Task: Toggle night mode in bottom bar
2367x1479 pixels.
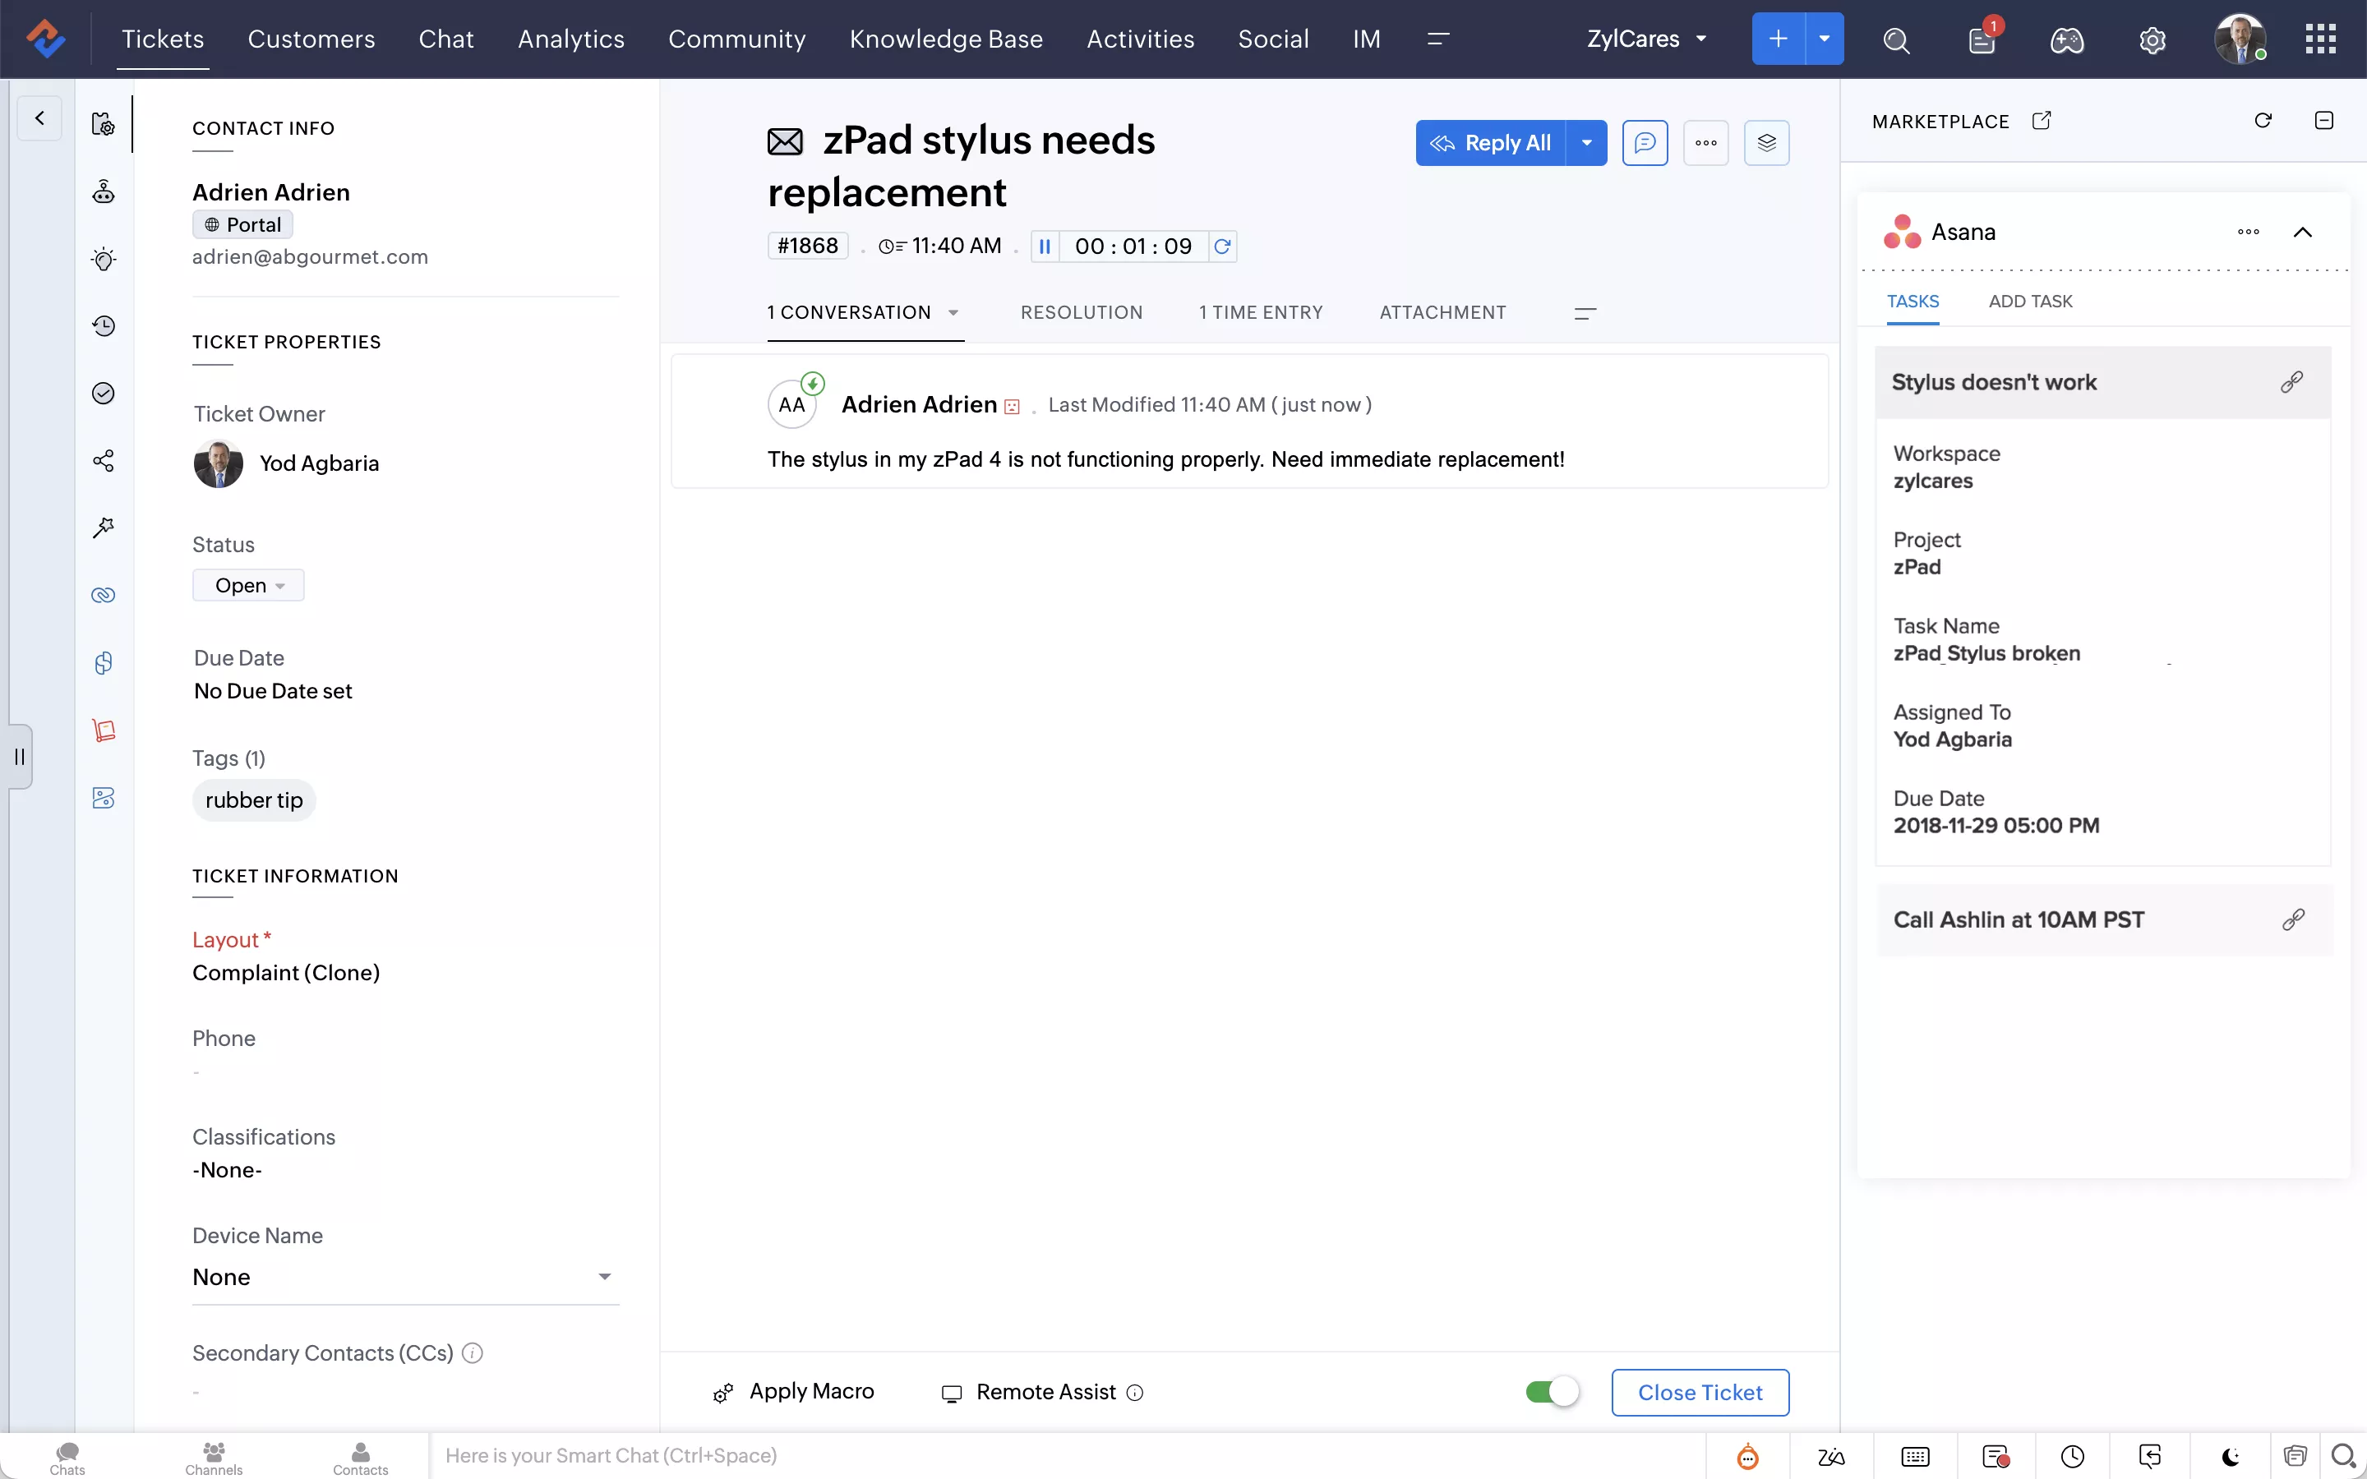Action: [2231, 1457]
